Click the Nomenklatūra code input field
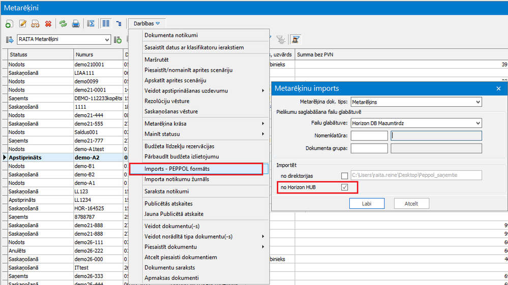 click(x=369, y=136)
